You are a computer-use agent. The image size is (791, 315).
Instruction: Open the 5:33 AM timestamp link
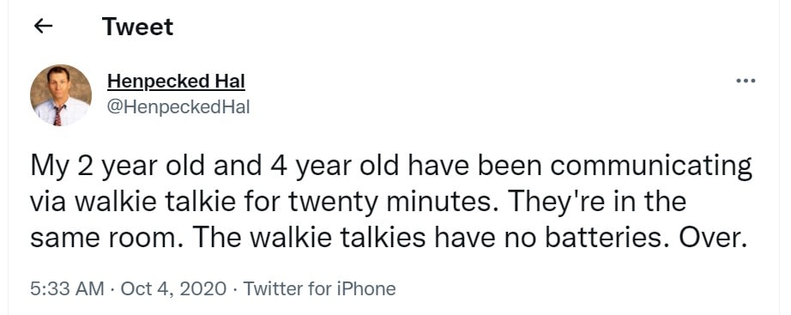click(x=67, y=288)
